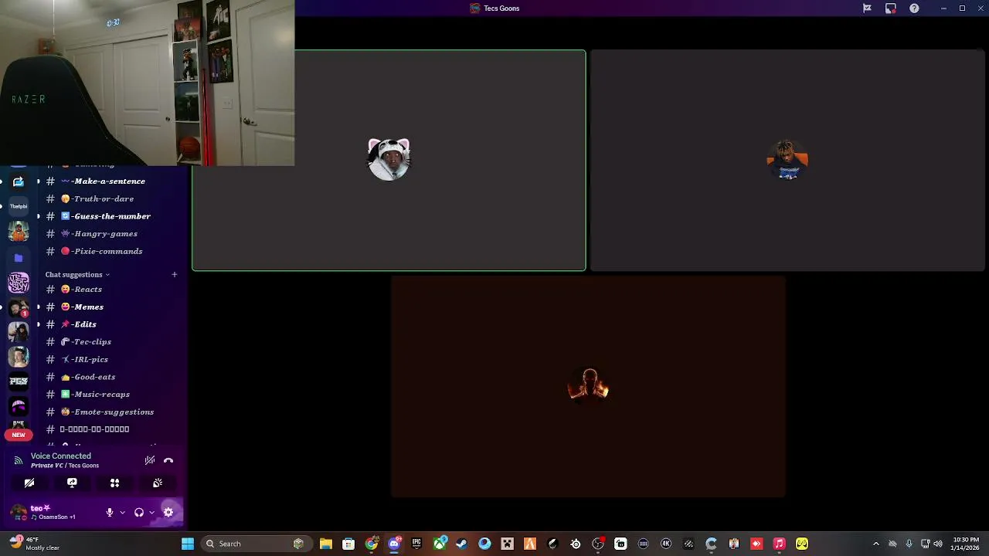This screenshot has width=989, height=556.
Task: Share your screen button
Action: [x=72, y=483]
